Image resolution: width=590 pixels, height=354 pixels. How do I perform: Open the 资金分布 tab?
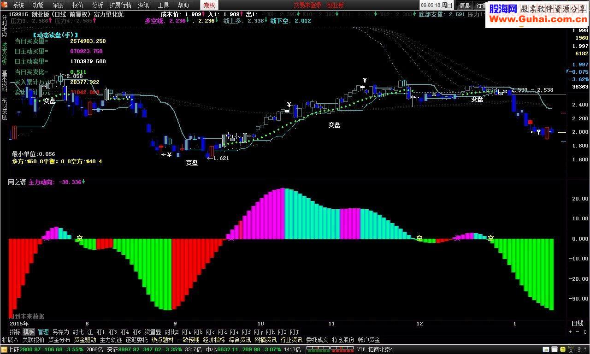pyautogui.click(x=59, y=340)
